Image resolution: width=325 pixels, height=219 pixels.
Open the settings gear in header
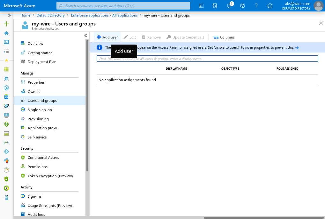click(242, 6)
